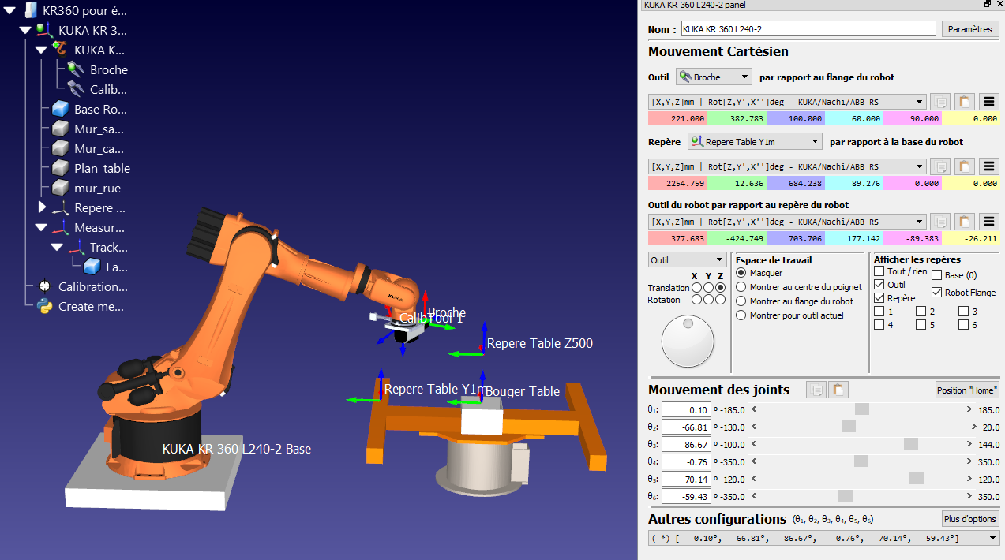Click the Broche tool icon in tree
This screenshot has height=560, width=1005.
pyautogui.click(x=76, y=70)
